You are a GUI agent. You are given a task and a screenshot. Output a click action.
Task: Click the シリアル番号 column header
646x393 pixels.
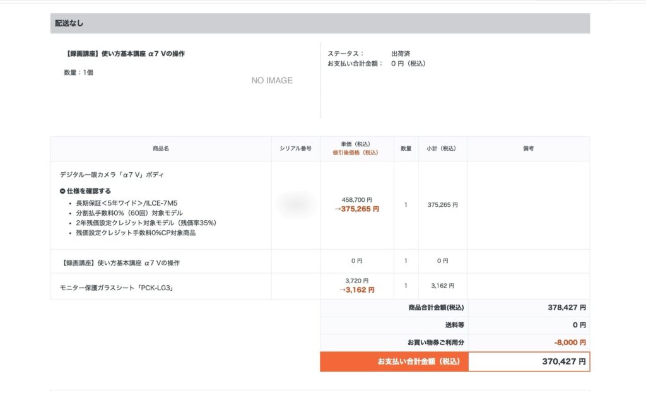pyautogui.click(x=295, y=149)
